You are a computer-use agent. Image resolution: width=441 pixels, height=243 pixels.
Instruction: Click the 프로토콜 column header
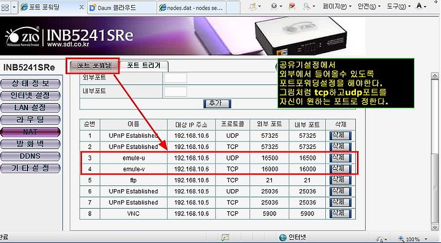232,124
